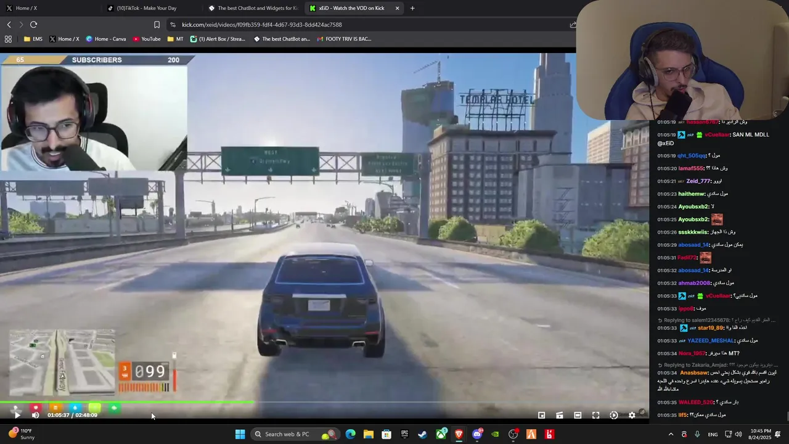Screen dimensions: 789x444
Task: Click chat username qht_505qq
Action: pos(692,155)
